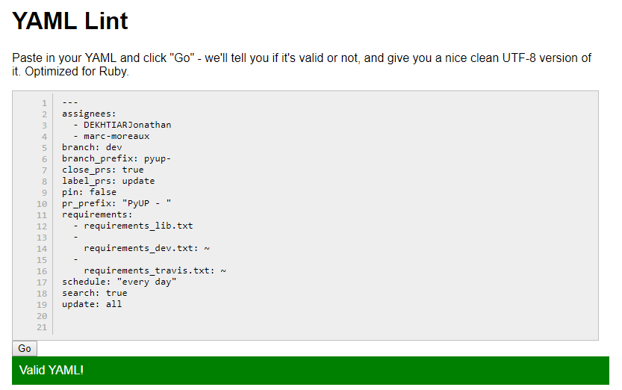Click the 'Paste in your YAML' description paragraph
Screen dimensions: 622x390
tap(302, 64)
